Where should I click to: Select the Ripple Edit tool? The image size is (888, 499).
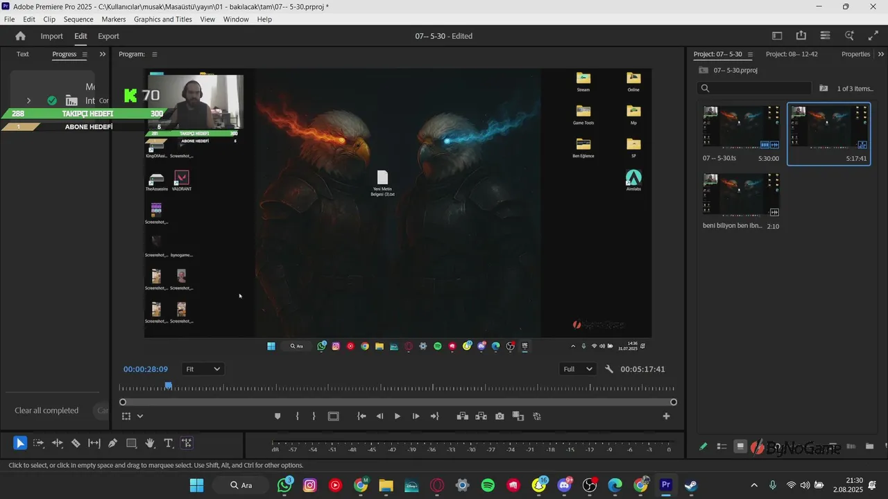pos(58,444)
